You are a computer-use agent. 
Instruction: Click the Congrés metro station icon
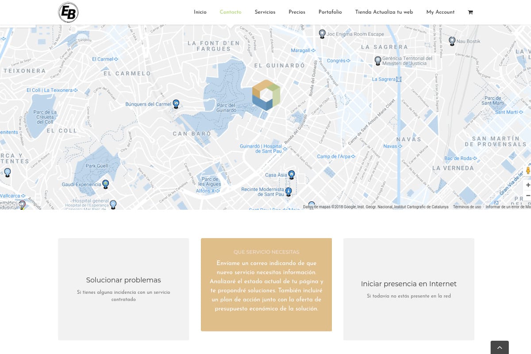[x=348, y=61]
